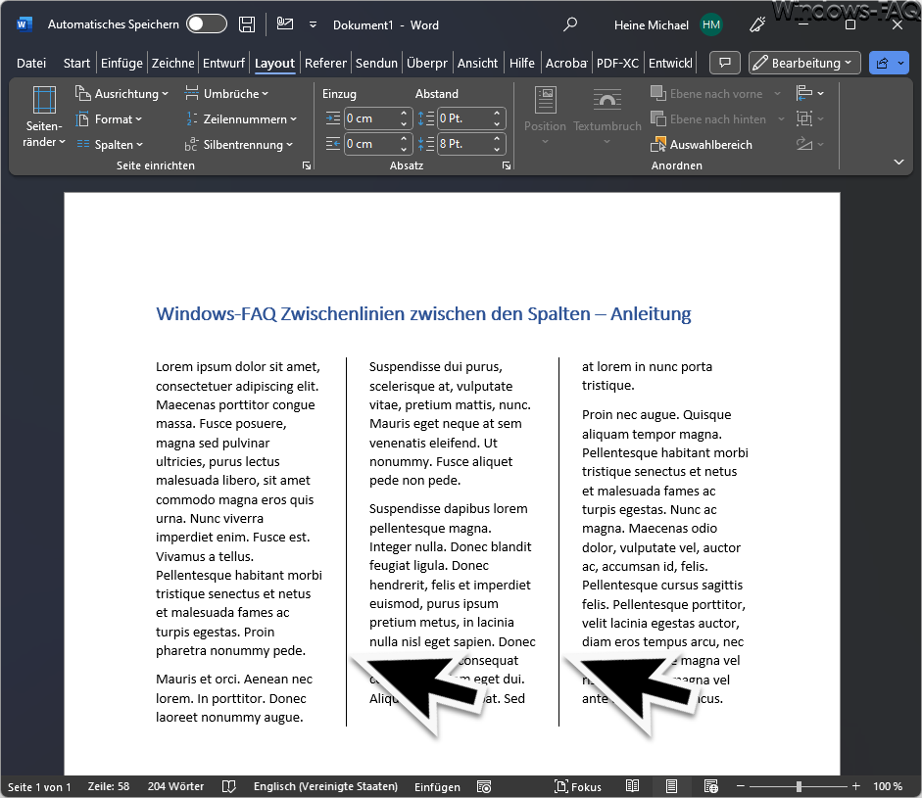Click the document heading Windows-FAQ Zwischenlinien
Screen dimensions: 922x798
pyautogui.click(x=423, y=313)
